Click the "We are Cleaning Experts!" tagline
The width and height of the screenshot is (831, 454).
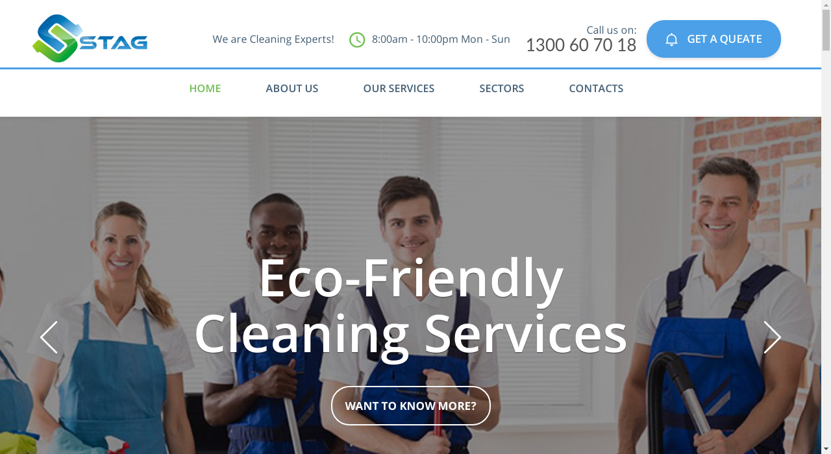pos(273,40)
